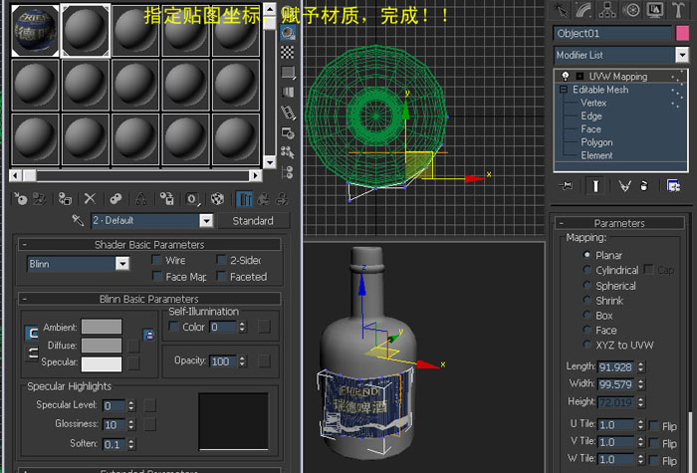Click the Put Material to Scene icon
The width and height of the screenshot is (697, 473).
tap(40, 199)
